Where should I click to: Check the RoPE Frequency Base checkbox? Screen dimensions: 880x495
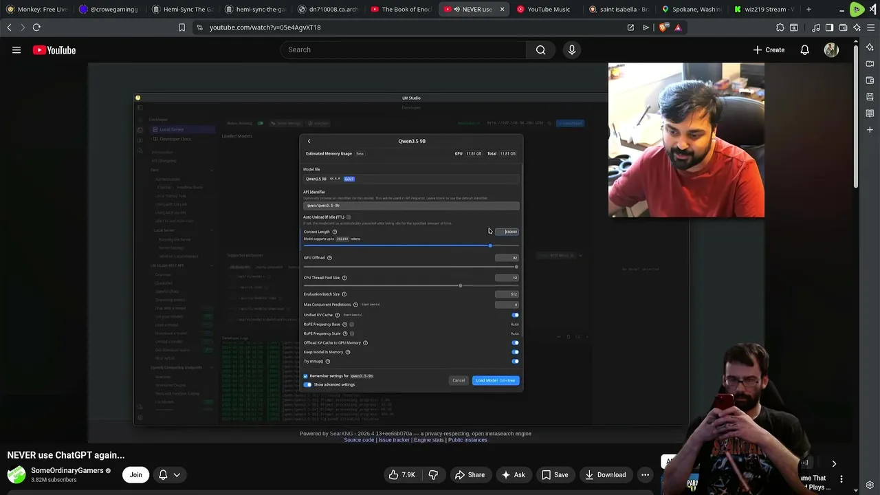point(352,324)
